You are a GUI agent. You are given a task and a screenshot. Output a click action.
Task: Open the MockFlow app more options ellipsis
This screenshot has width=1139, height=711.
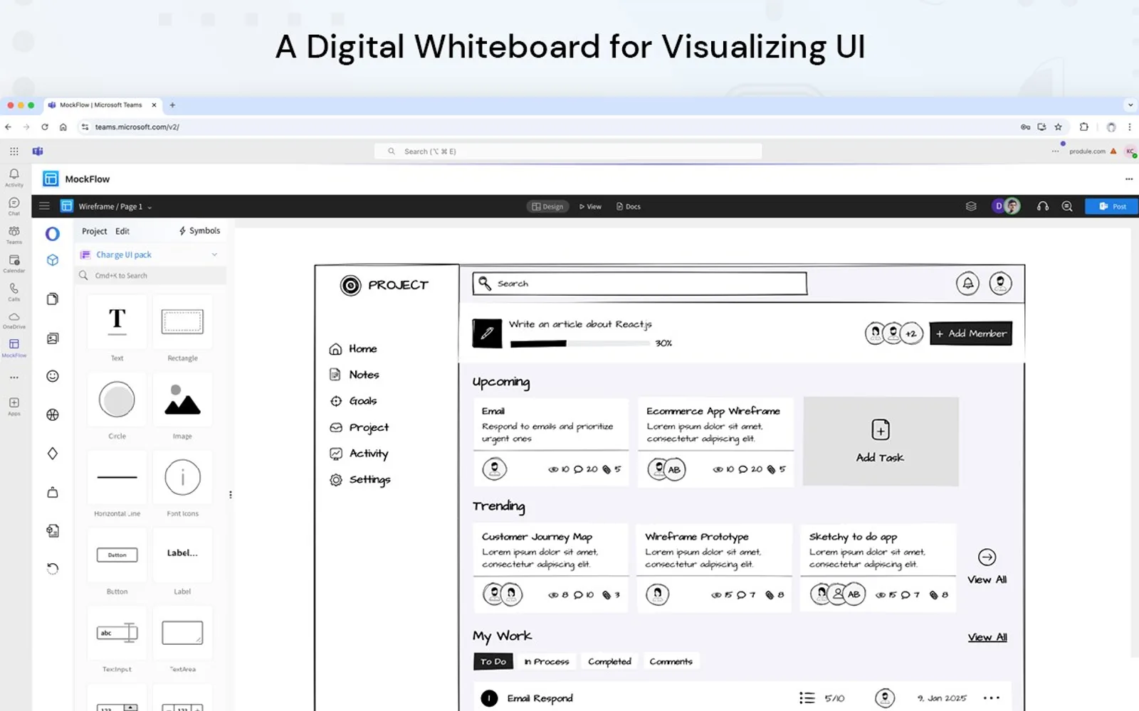click(x=1129, y=179)
